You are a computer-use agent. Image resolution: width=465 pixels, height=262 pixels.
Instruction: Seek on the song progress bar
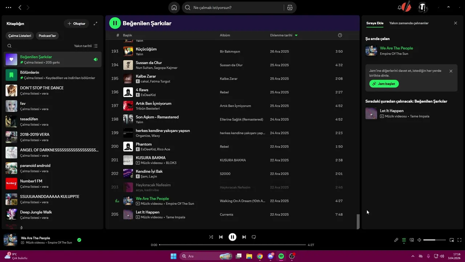pos(232,245)
